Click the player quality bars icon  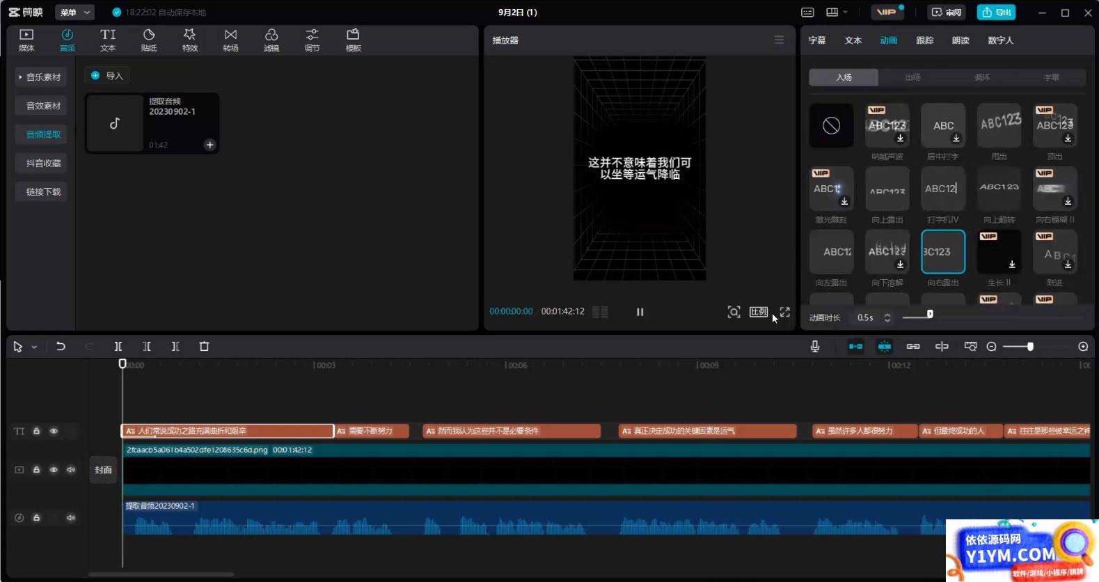click(600, 312)
